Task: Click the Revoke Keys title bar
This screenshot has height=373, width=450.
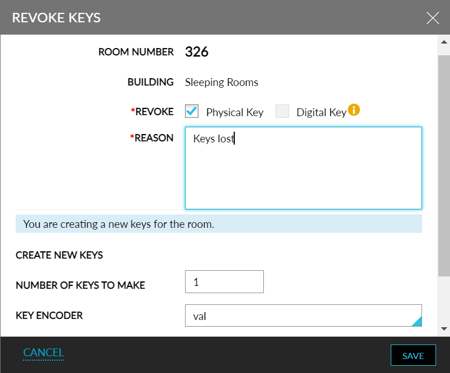Action: coord(56,17)
